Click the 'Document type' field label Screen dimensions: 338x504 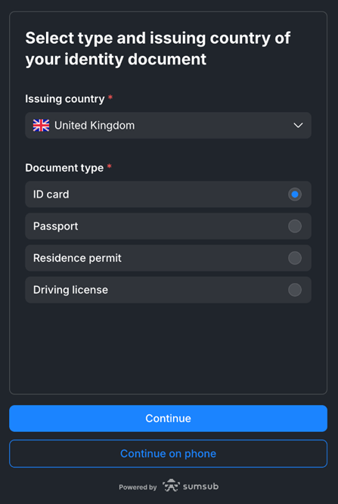tap(64, 168)
